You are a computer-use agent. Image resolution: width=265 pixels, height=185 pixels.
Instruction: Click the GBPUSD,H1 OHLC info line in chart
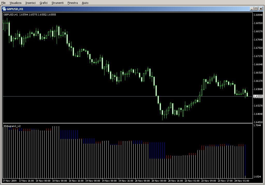[30, 15]
